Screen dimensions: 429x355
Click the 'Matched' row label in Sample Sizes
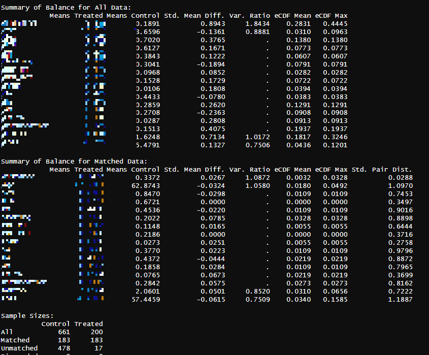15,340
